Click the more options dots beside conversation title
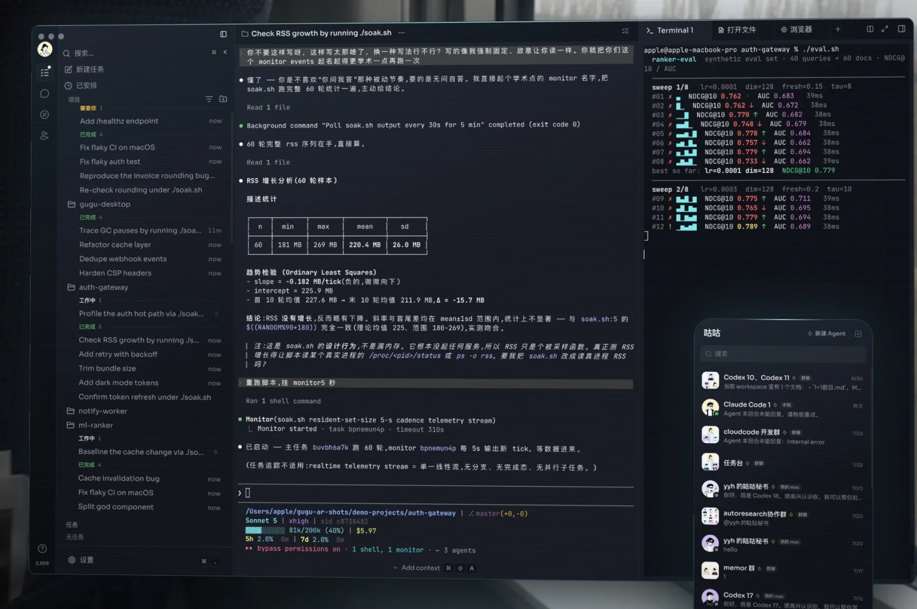Viewport: 917px width, 609px height. click(402, 33)
